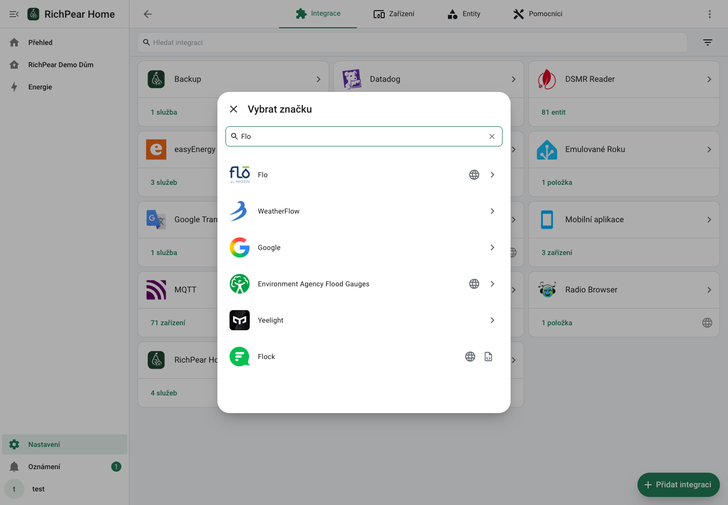Click the file code icon on Flock row
Viewport: 728px width, 505px height.
pyautogui.click(x=488, y=357)
